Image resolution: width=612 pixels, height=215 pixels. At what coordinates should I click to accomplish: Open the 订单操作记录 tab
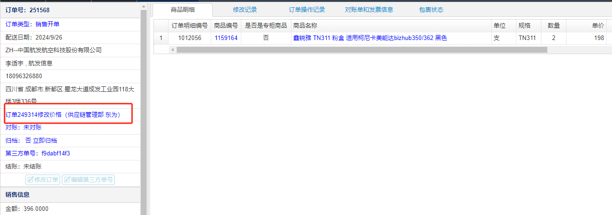click(x=307, y=10)
